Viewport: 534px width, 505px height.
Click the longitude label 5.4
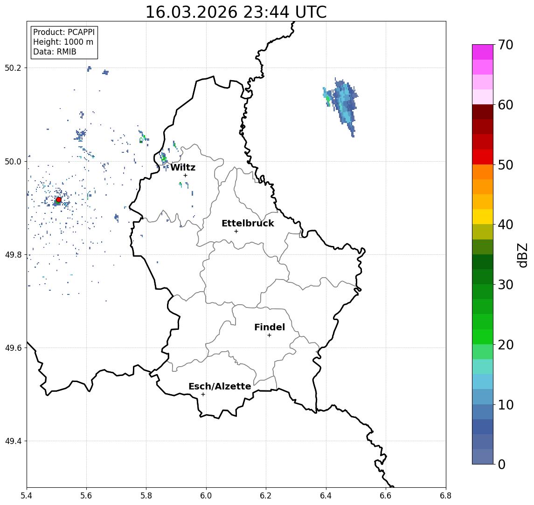tap(27, 496)
